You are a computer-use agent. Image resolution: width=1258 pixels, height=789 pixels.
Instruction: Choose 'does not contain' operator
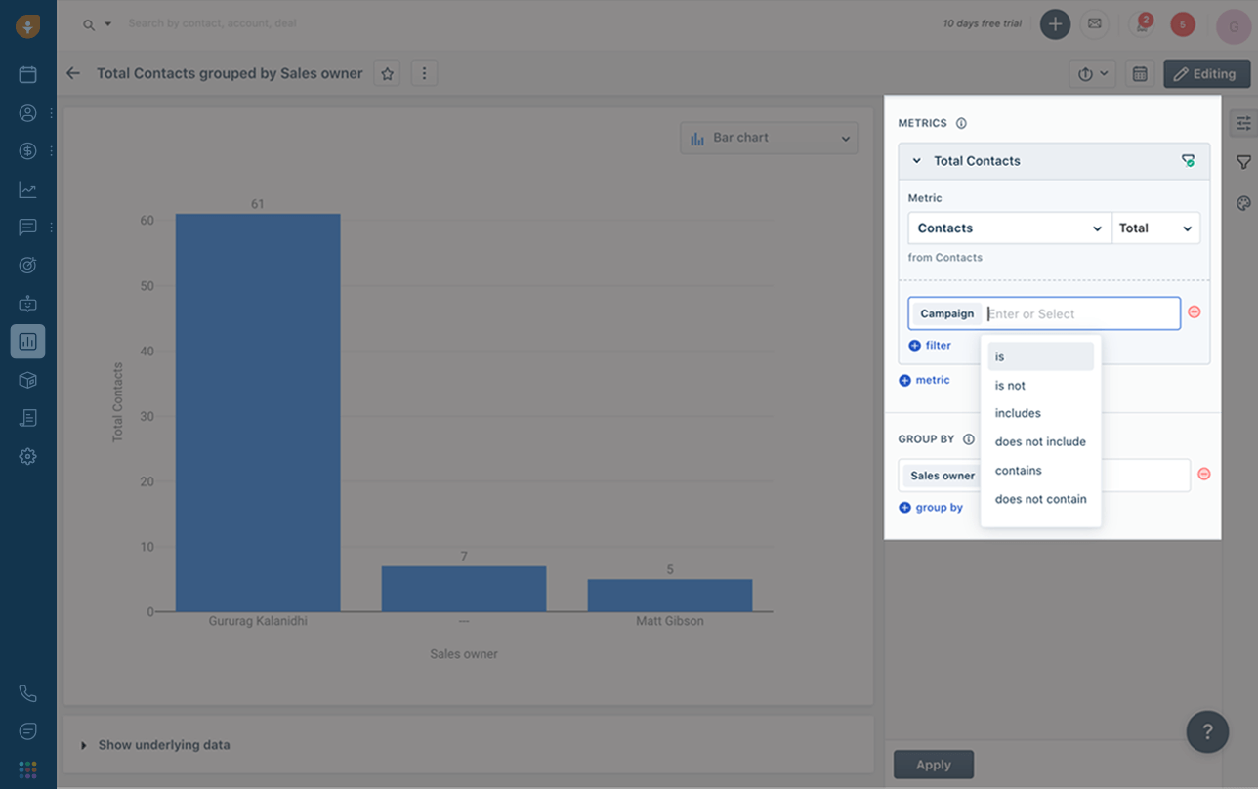[1040, 499]
